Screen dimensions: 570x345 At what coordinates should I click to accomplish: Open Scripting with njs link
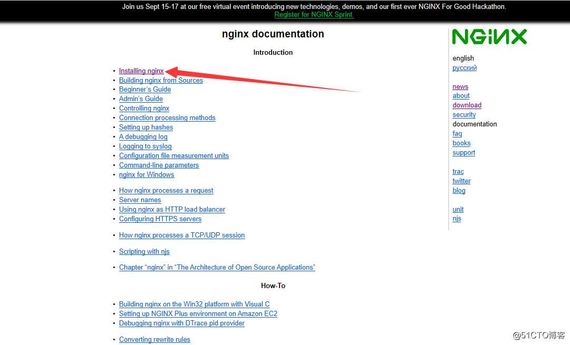coord(144,251)
